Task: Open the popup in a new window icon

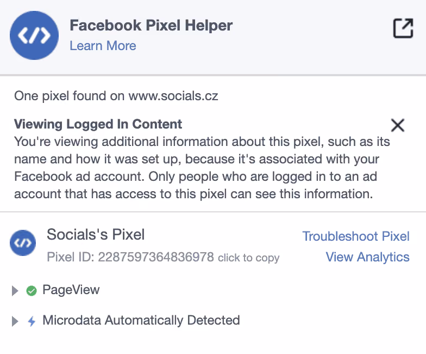Action: tap(403, 28)
